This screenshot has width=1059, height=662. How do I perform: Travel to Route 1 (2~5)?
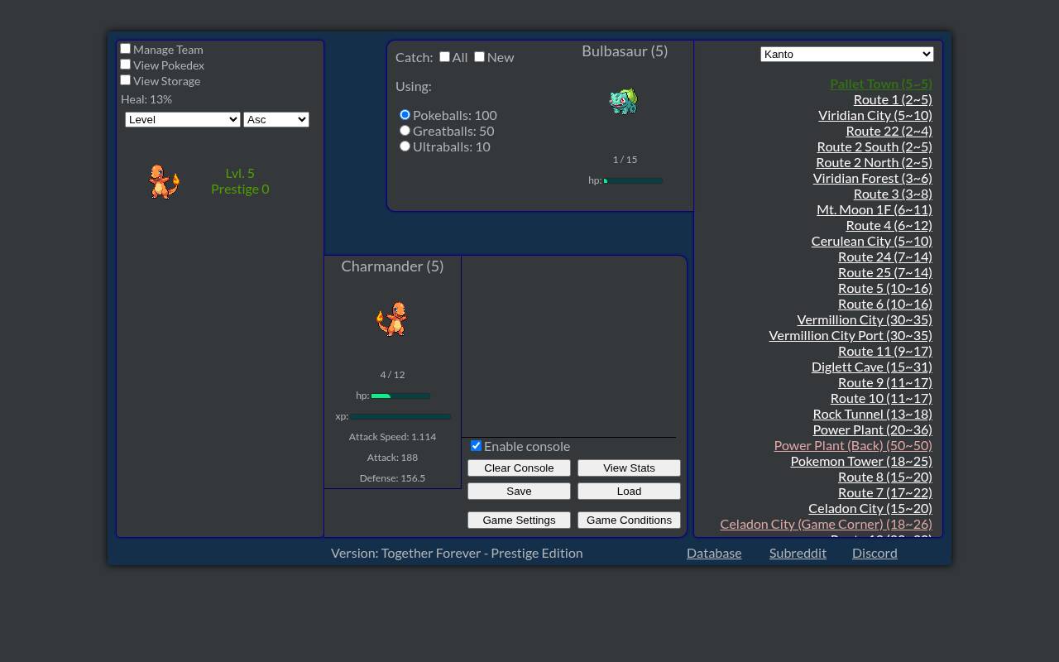click(x=893, y=99)
